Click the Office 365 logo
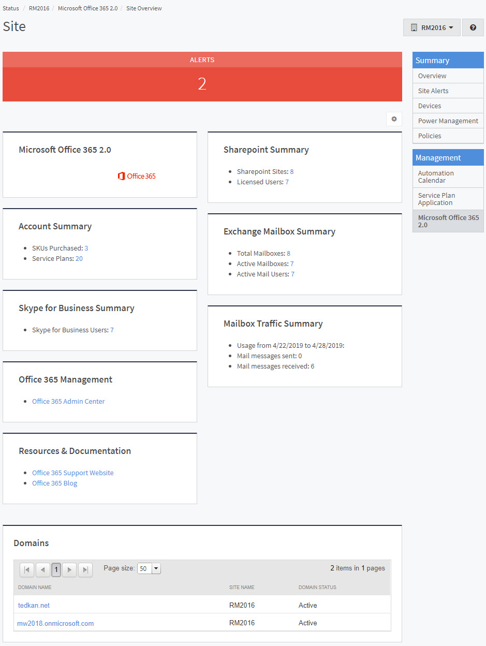Viewport: 486px width, 646px height. [137, 176]
